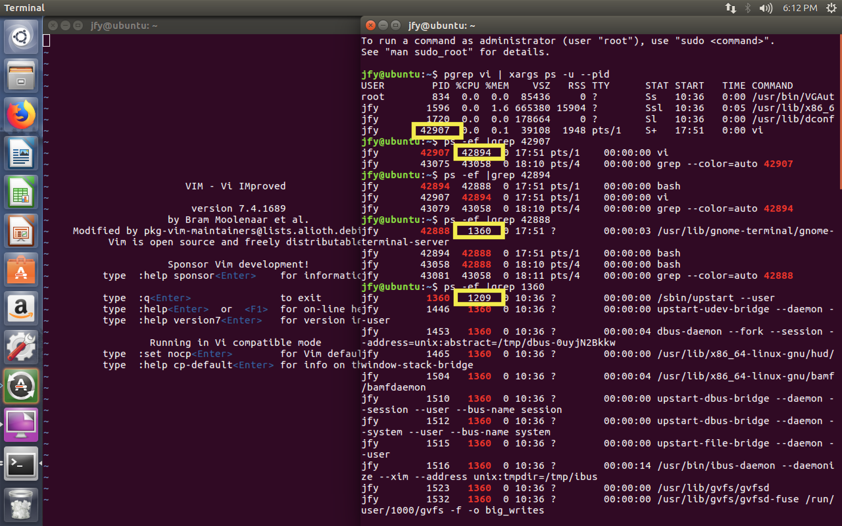Screen dimensions: 842x526
Task: Open LibreOffice Impress from the dock
Action: 21,231
